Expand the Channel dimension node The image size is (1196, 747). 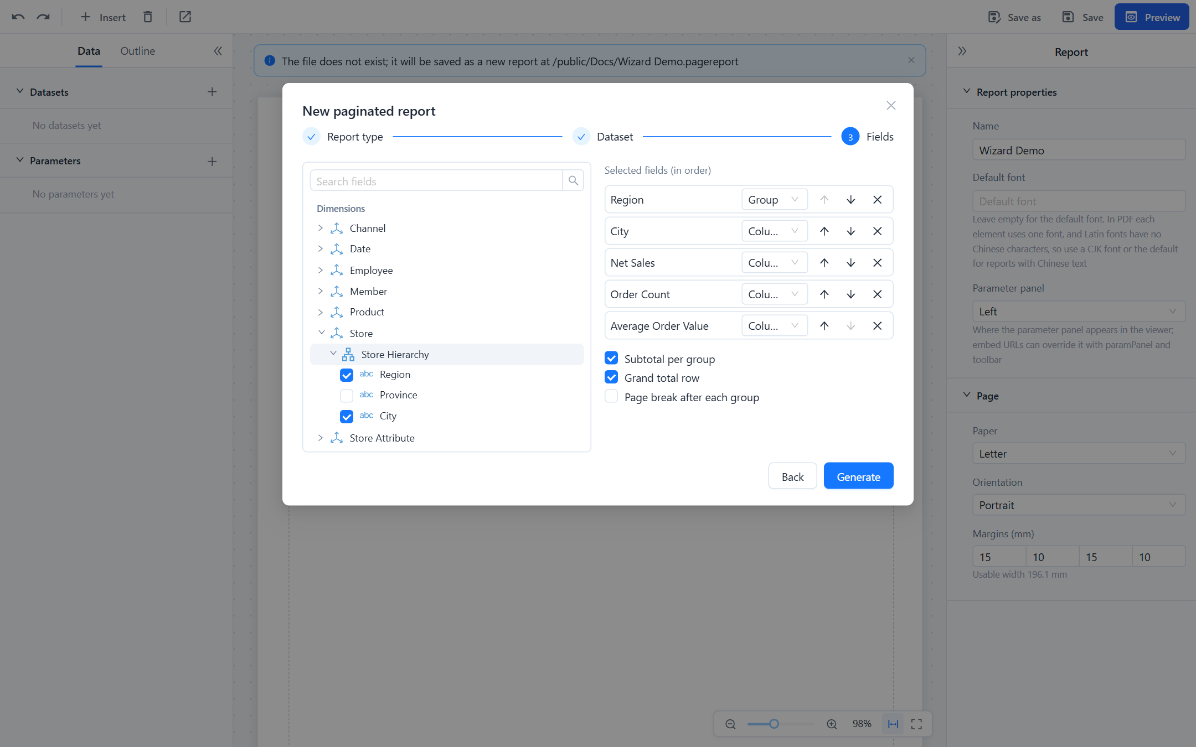(320, 228)
